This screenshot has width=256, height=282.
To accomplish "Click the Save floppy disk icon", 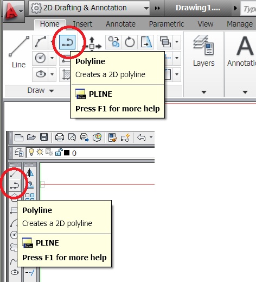I will 44,137.
